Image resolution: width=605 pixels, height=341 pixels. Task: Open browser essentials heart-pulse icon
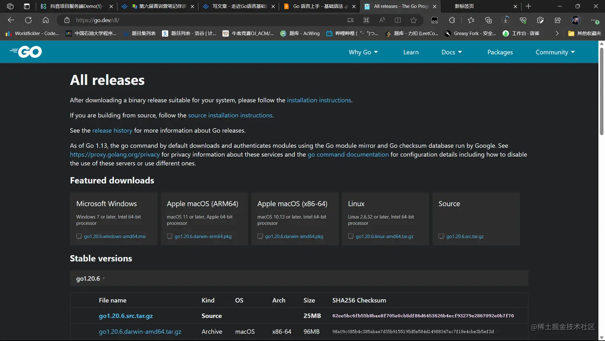tap(523, 20)
